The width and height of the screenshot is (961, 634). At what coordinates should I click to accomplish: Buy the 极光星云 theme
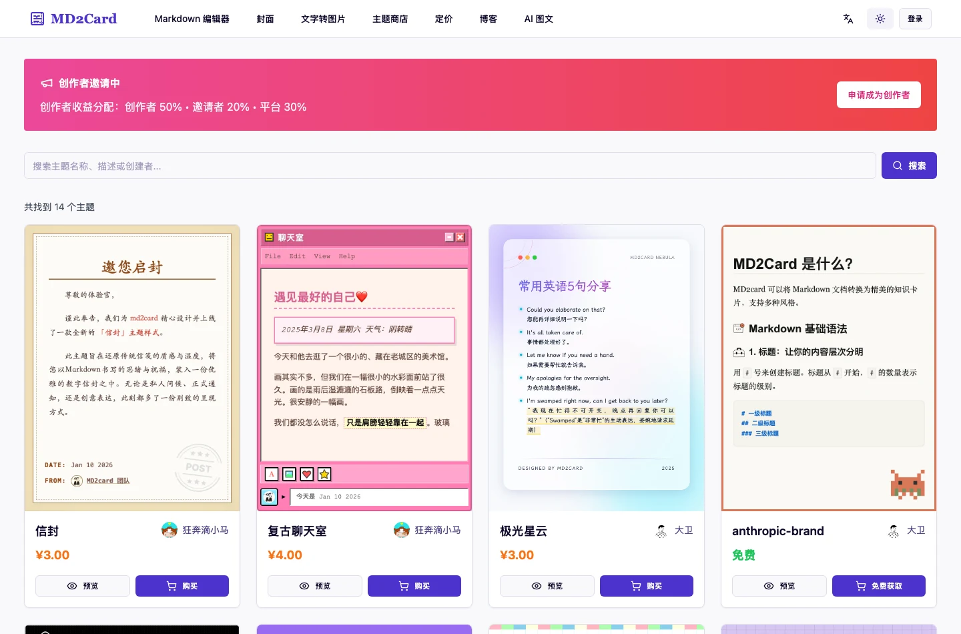647,586
